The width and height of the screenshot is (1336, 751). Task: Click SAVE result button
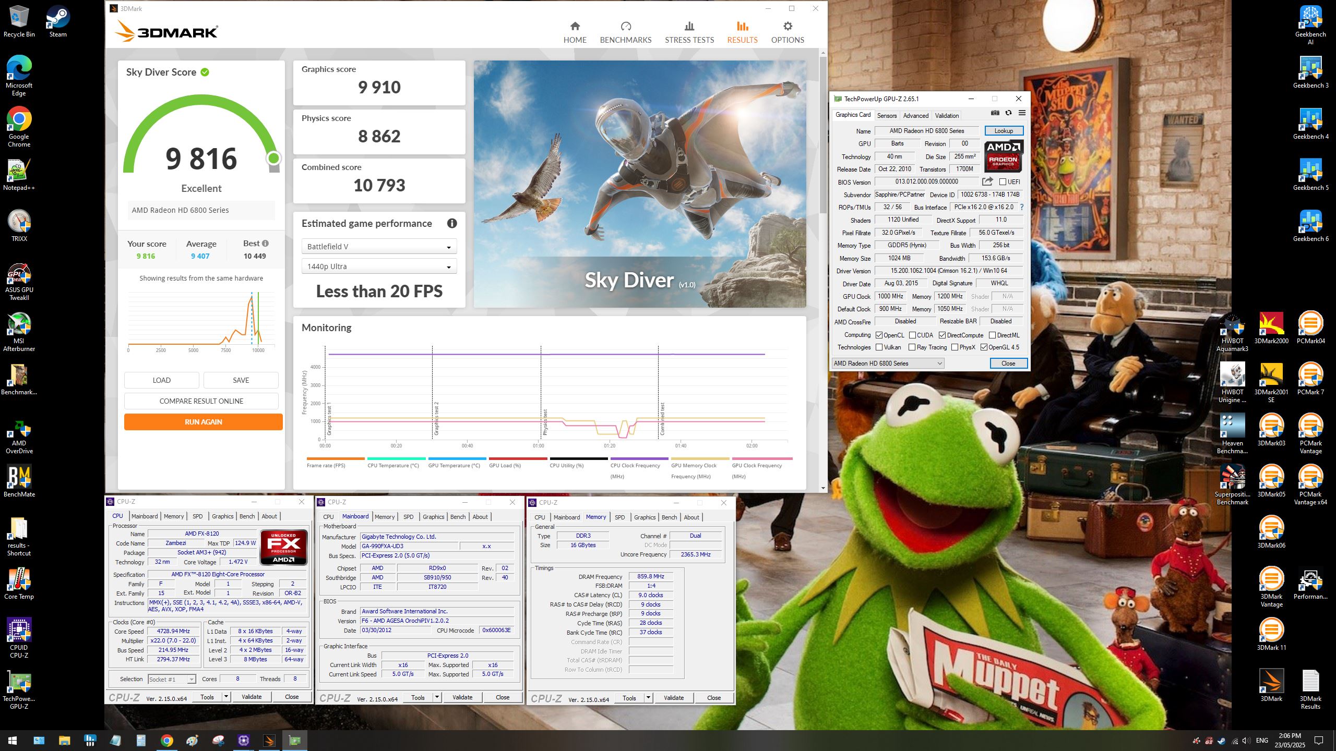[241, 380]
